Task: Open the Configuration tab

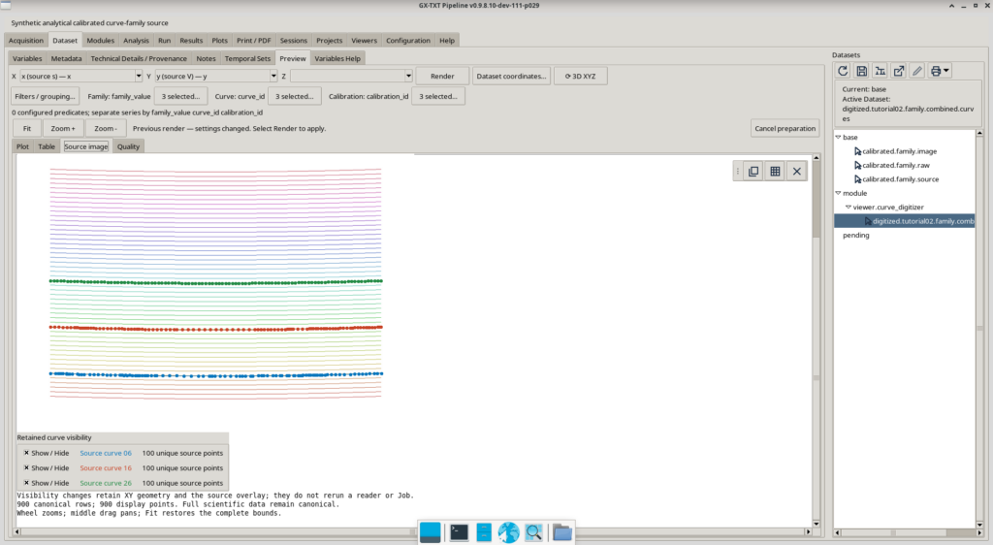Action: (x=408, y=41)
